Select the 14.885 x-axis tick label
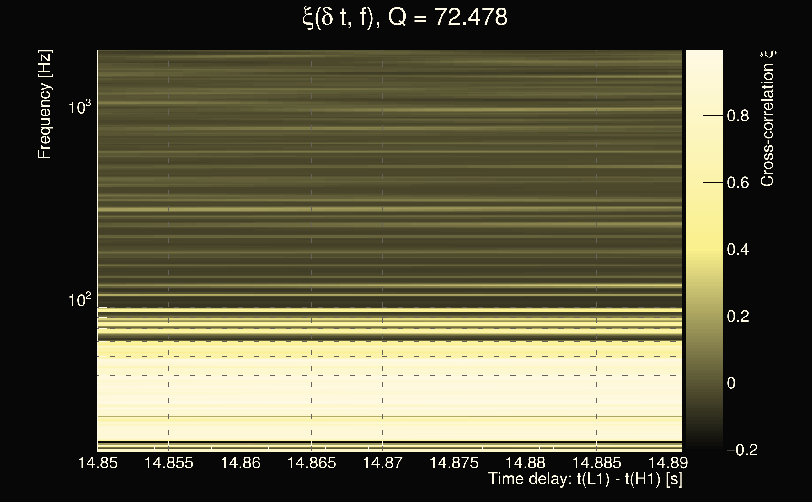The width and height of the screenshot is (812, 502). (596, 463)
